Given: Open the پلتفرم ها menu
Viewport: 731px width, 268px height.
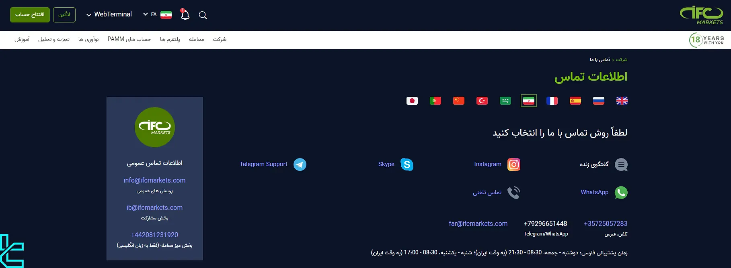Looking at the screenshot, I should (170, 39).
